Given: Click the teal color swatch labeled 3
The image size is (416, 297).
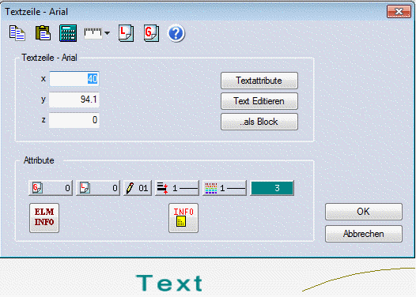Looking at the screenshot, I should tap(272, 188).
